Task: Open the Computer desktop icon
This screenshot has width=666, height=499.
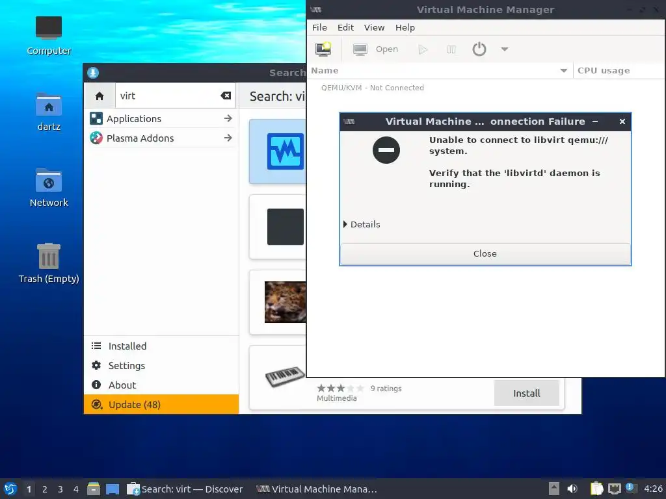Action: point(48,36)
